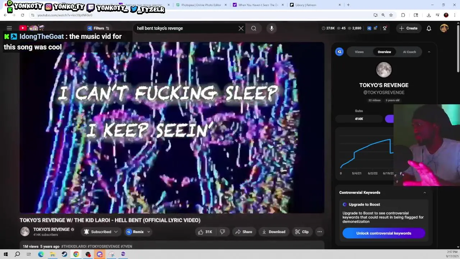Dislike the video with thumbs down
Screen dimensions: 460x259
pyautogui.click(x=222, y=232)
